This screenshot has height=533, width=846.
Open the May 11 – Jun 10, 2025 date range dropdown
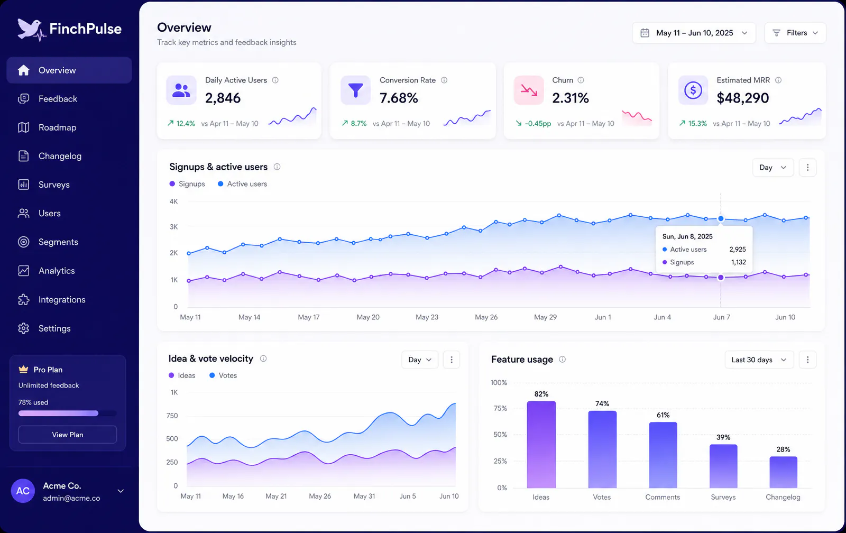click(694, 33)
